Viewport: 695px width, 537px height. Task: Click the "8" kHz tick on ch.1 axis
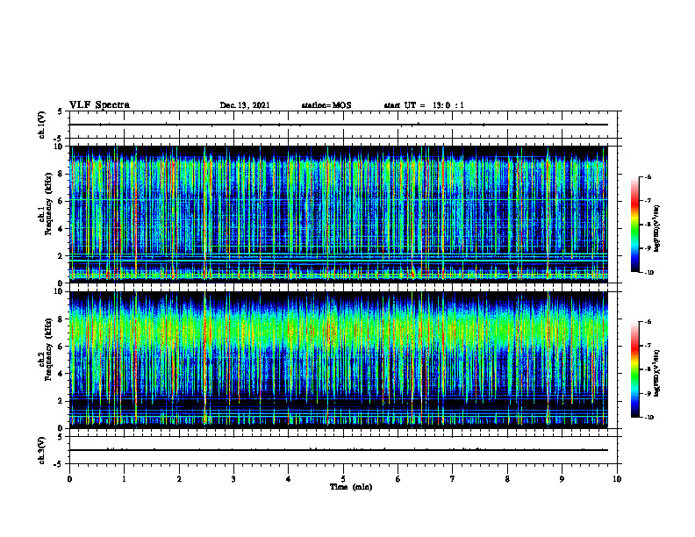pyautogui.click(x=61, y=174)
